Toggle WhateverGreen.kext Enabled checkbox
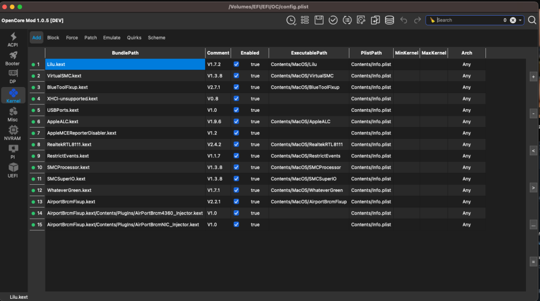The image size is (540, 301). [237, 190]
